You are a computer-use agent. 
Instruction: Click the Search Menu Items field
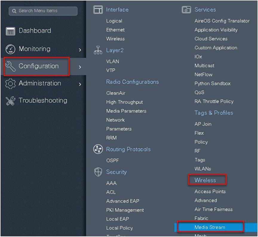click(43, 11)
